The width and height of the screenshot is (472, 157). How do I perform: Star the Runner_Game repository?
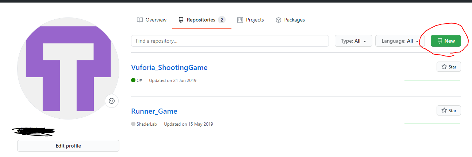[x=449, y=110]
